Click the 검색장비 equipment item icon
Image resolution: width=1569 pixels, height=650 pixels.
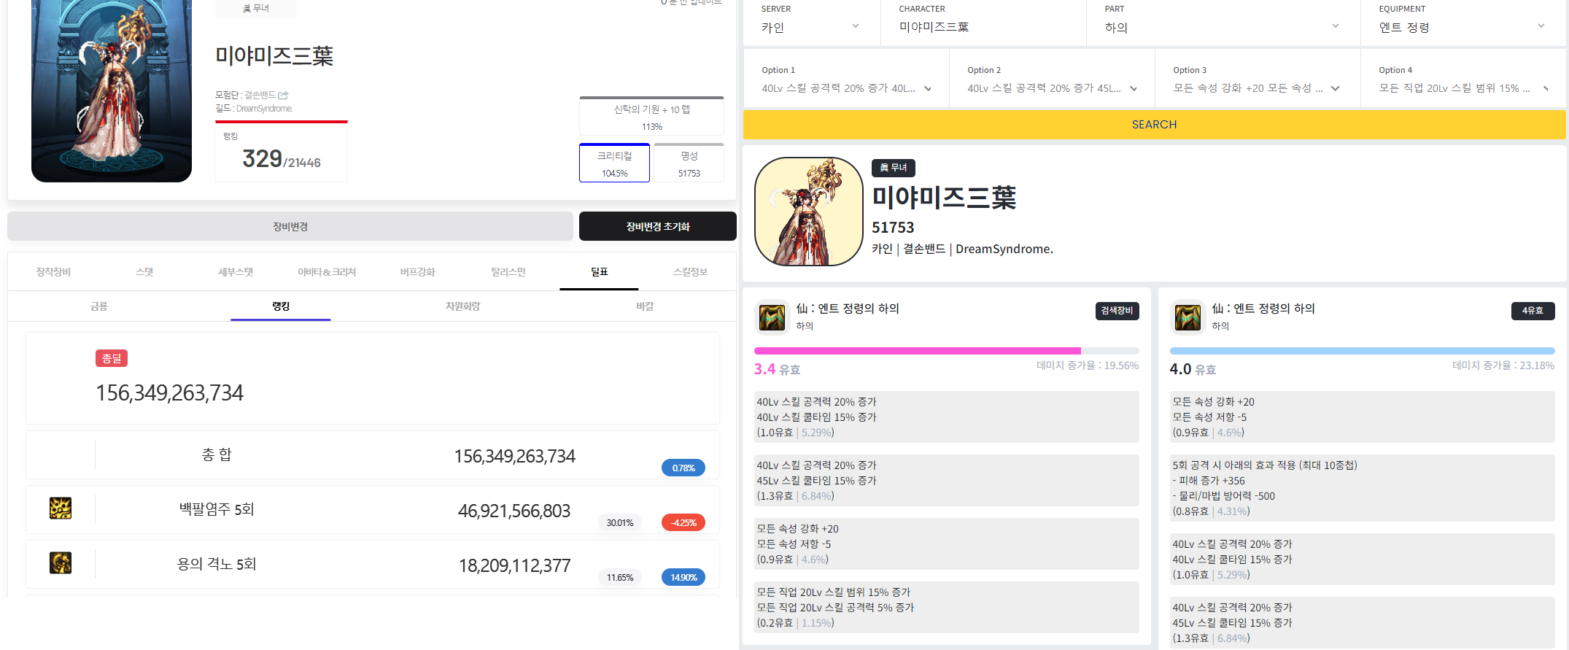tap(772, 317)
